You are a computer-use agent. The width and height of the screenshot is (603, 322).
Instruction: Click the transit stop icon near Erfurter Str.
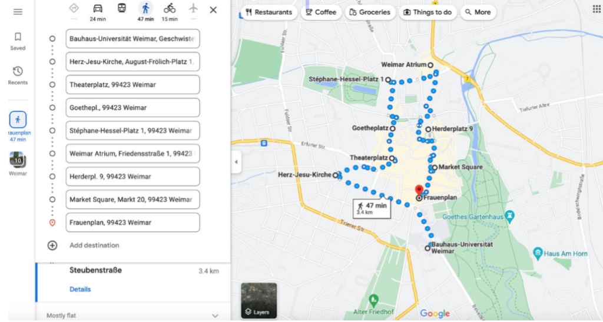264,143
